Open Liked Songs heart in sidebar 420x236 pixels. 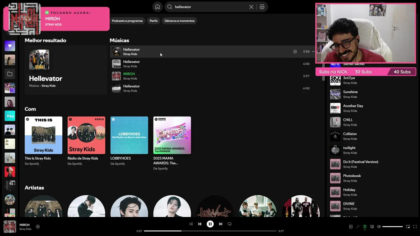coord(10,46)
